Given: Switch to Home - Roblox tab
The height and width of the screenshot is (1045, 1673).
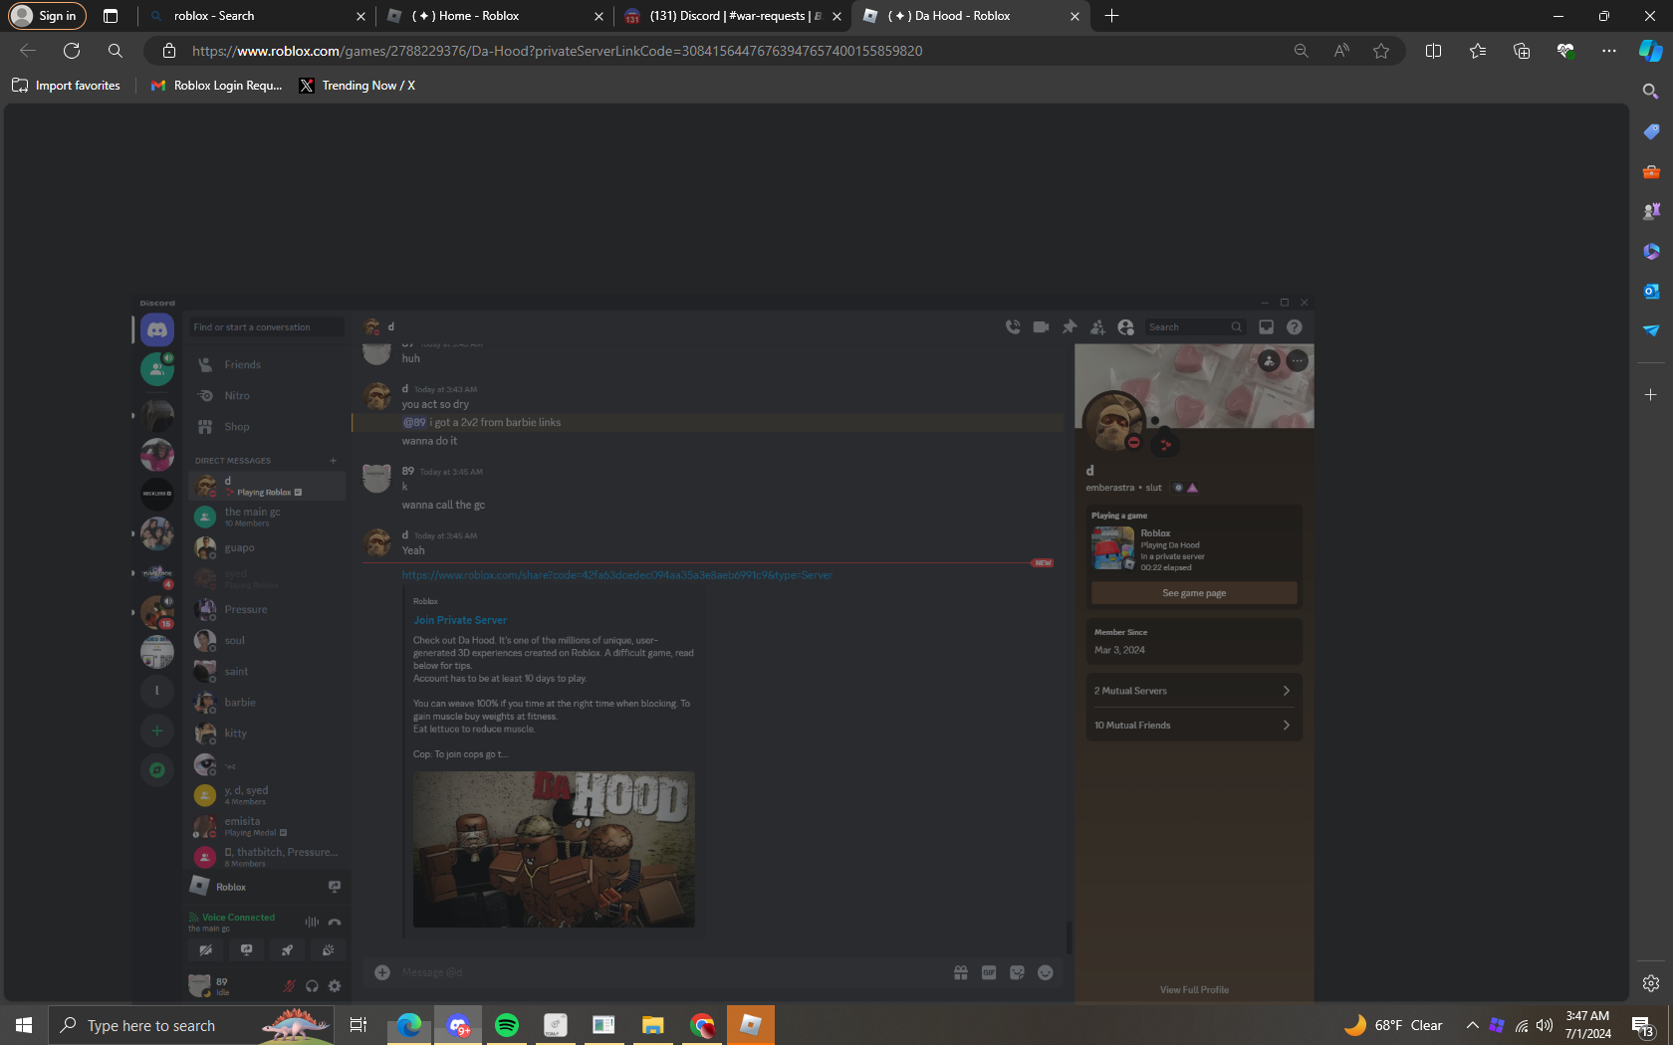Looking at the screenshot, I should pyautogui.click(x=495, y=16).
